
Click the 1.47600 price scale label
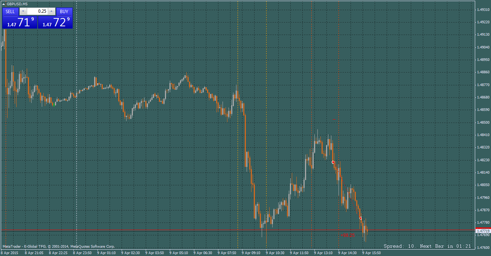483,247
